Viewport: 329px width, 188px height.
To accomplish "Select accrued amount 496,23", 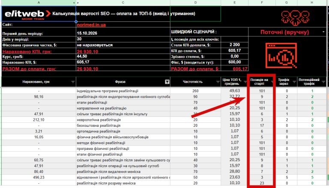I will click(39, 177).
